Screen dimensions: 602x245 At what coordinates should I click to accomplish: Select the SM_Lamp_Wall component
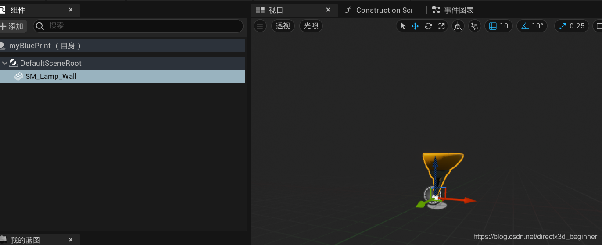pyautogui.click(x=122, y=76)
